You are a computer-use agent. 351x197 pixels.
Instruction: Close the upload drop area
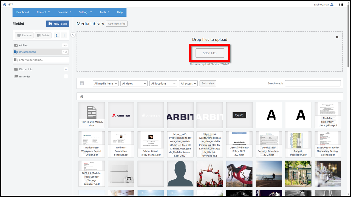tap(337, 37)
